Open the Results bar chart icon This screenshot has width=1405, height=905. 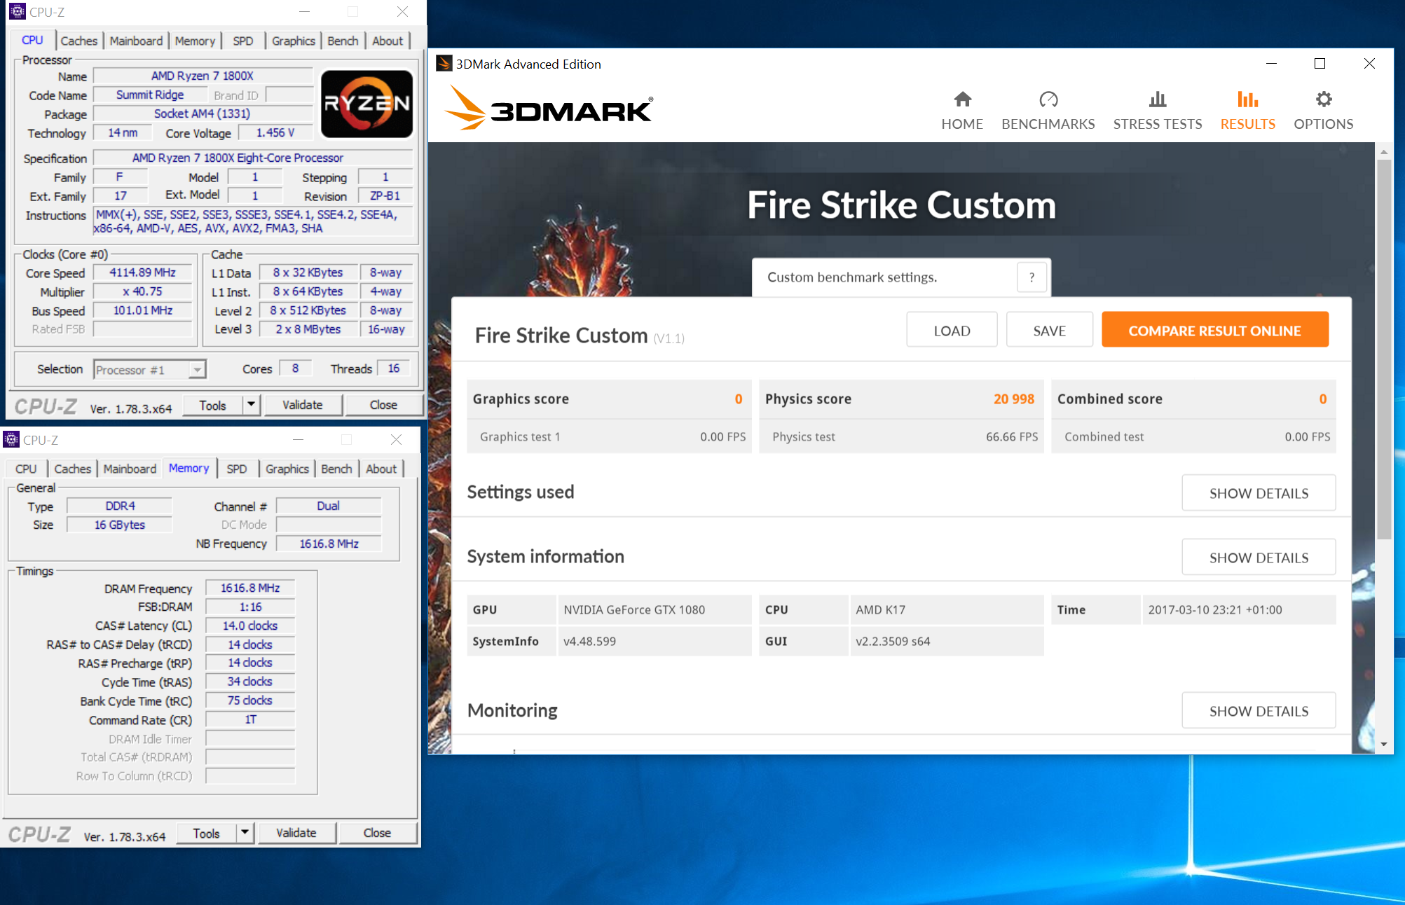tap(1247, 99)
